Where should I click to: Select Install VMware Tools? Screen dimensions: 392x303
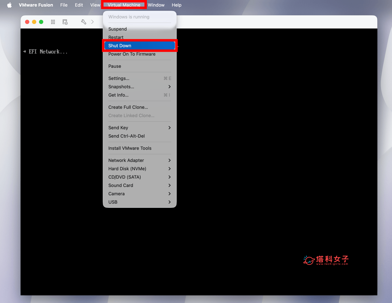140,148
